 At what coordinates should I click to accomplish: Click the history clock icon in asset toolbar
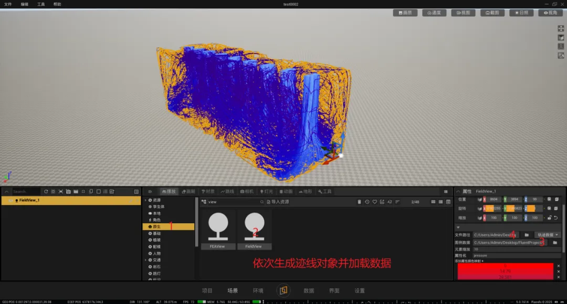pyautogui.click(x=367, y=202)
